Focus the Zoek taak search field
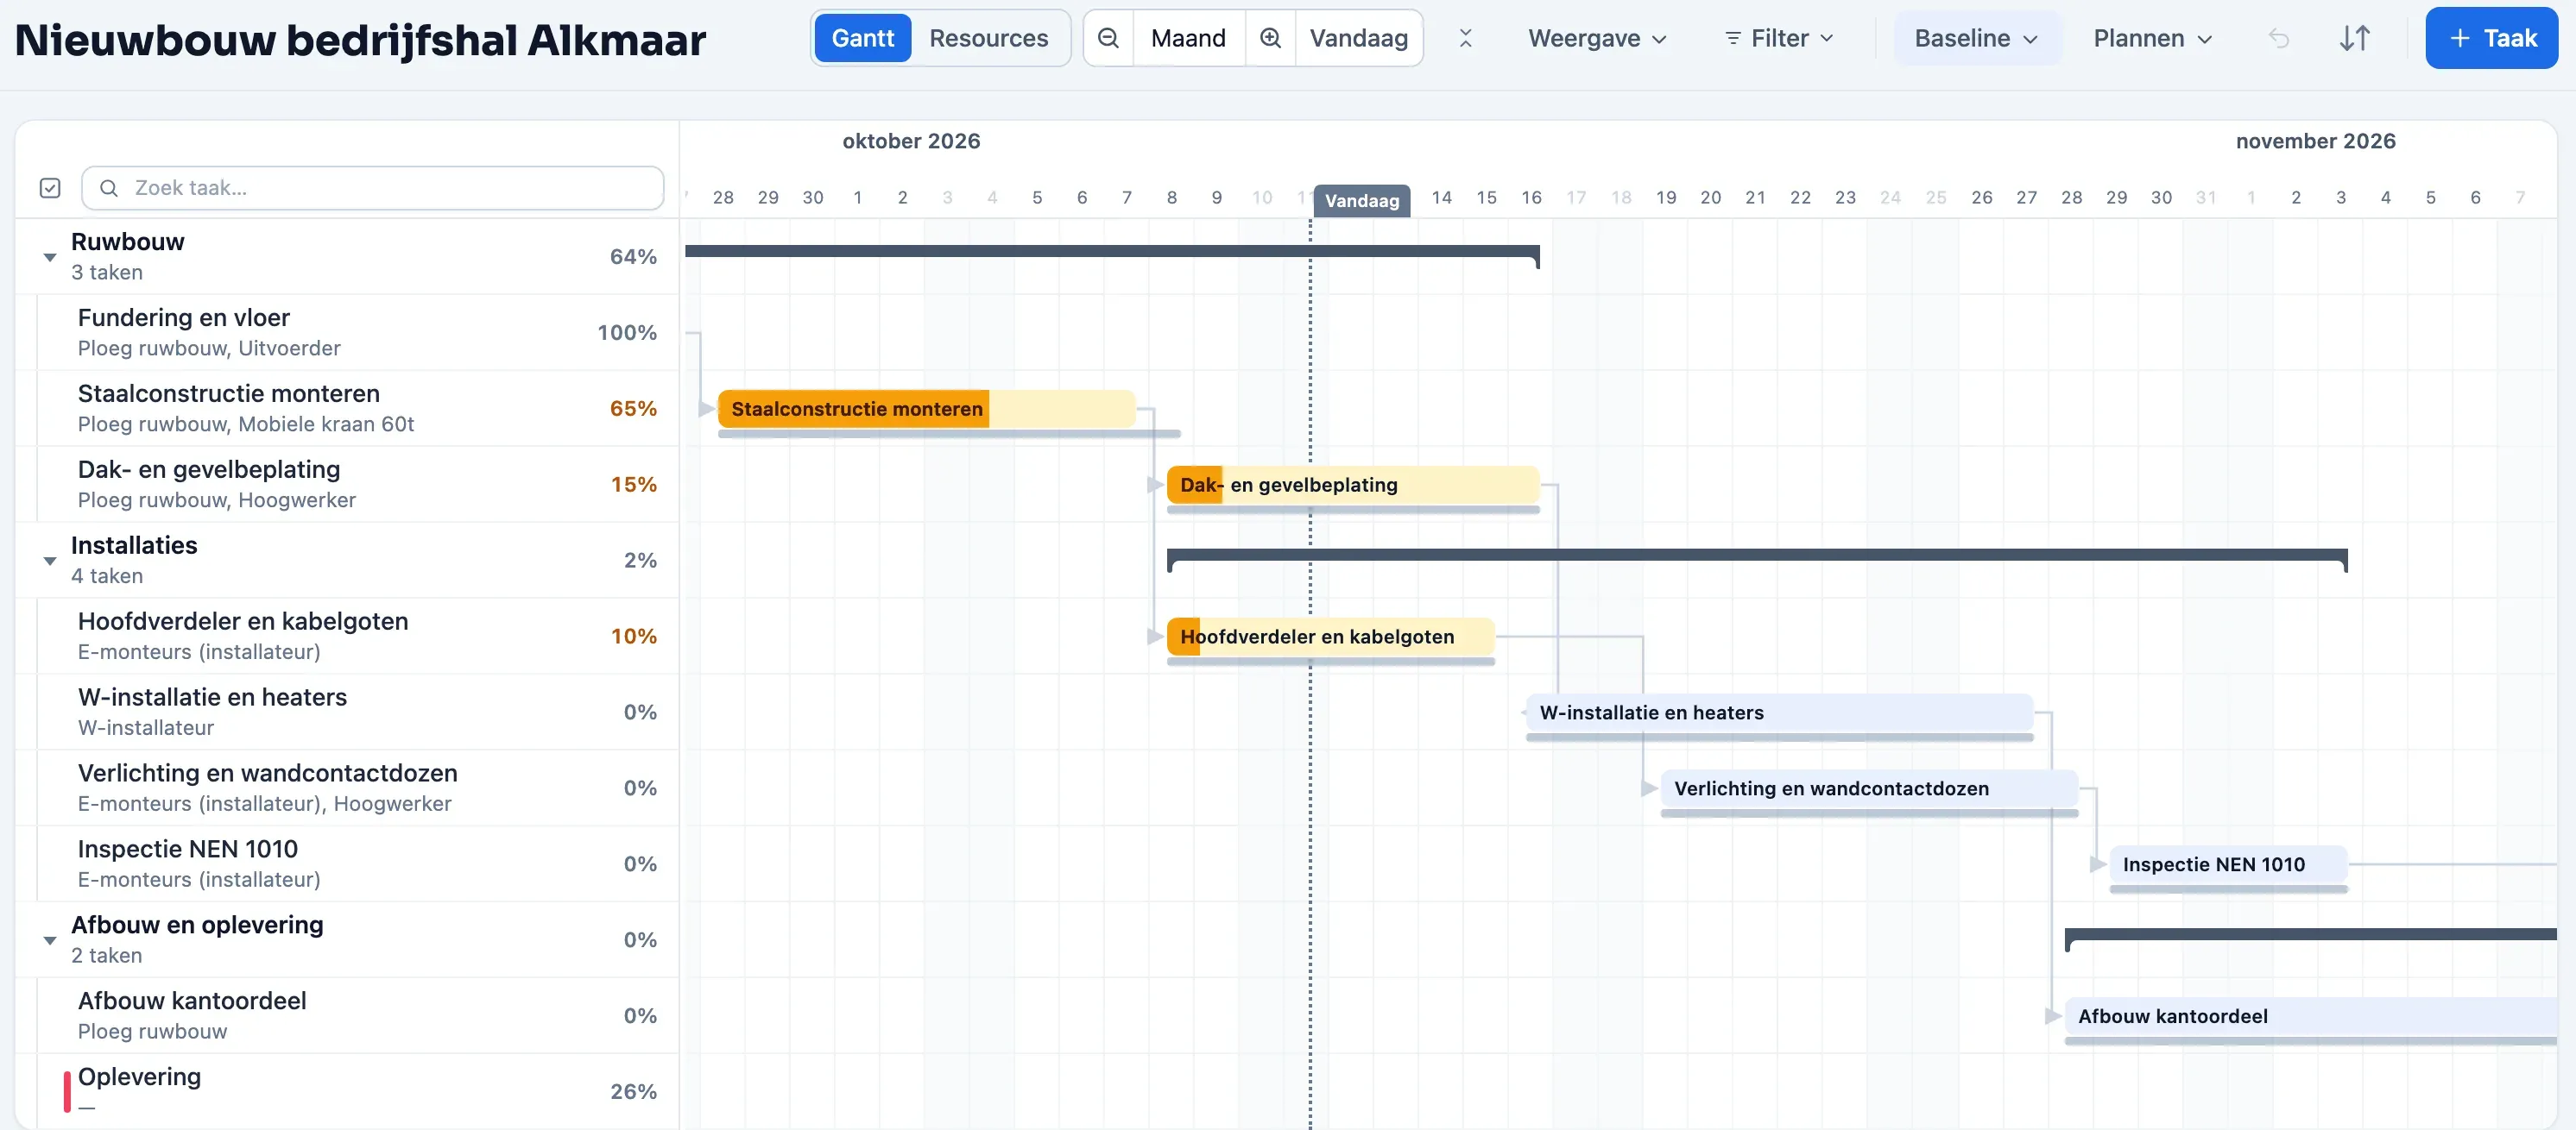The height and width of the screenshot is (1130, 2576). 372,188
